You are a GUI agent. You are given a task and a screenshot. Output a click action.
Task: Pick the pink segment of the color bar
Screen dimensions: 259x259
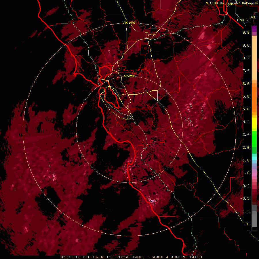click(x=254, y=174)
